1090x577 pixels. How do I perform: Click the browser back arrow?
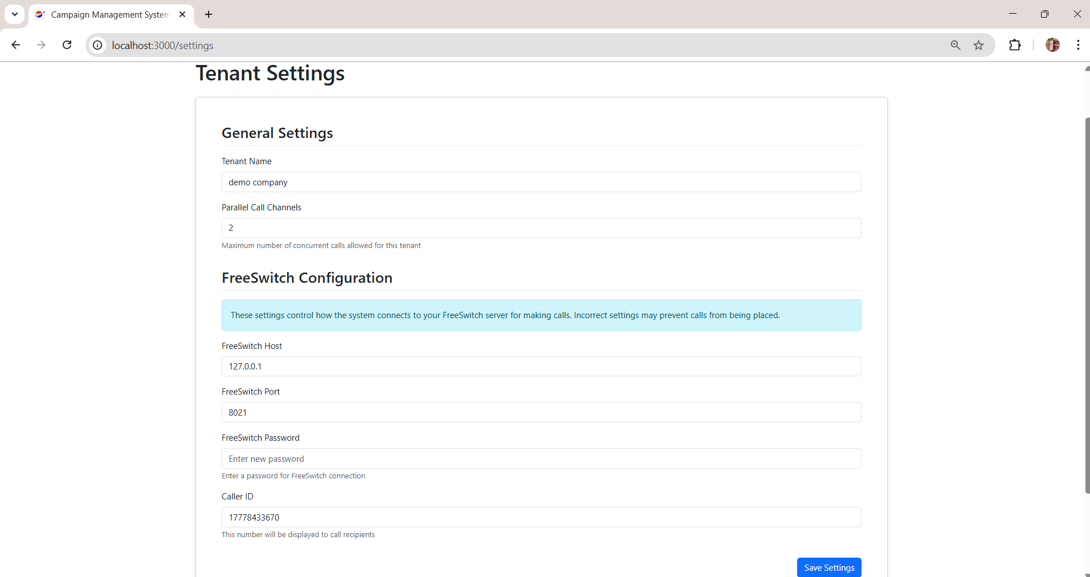(16, 45)
